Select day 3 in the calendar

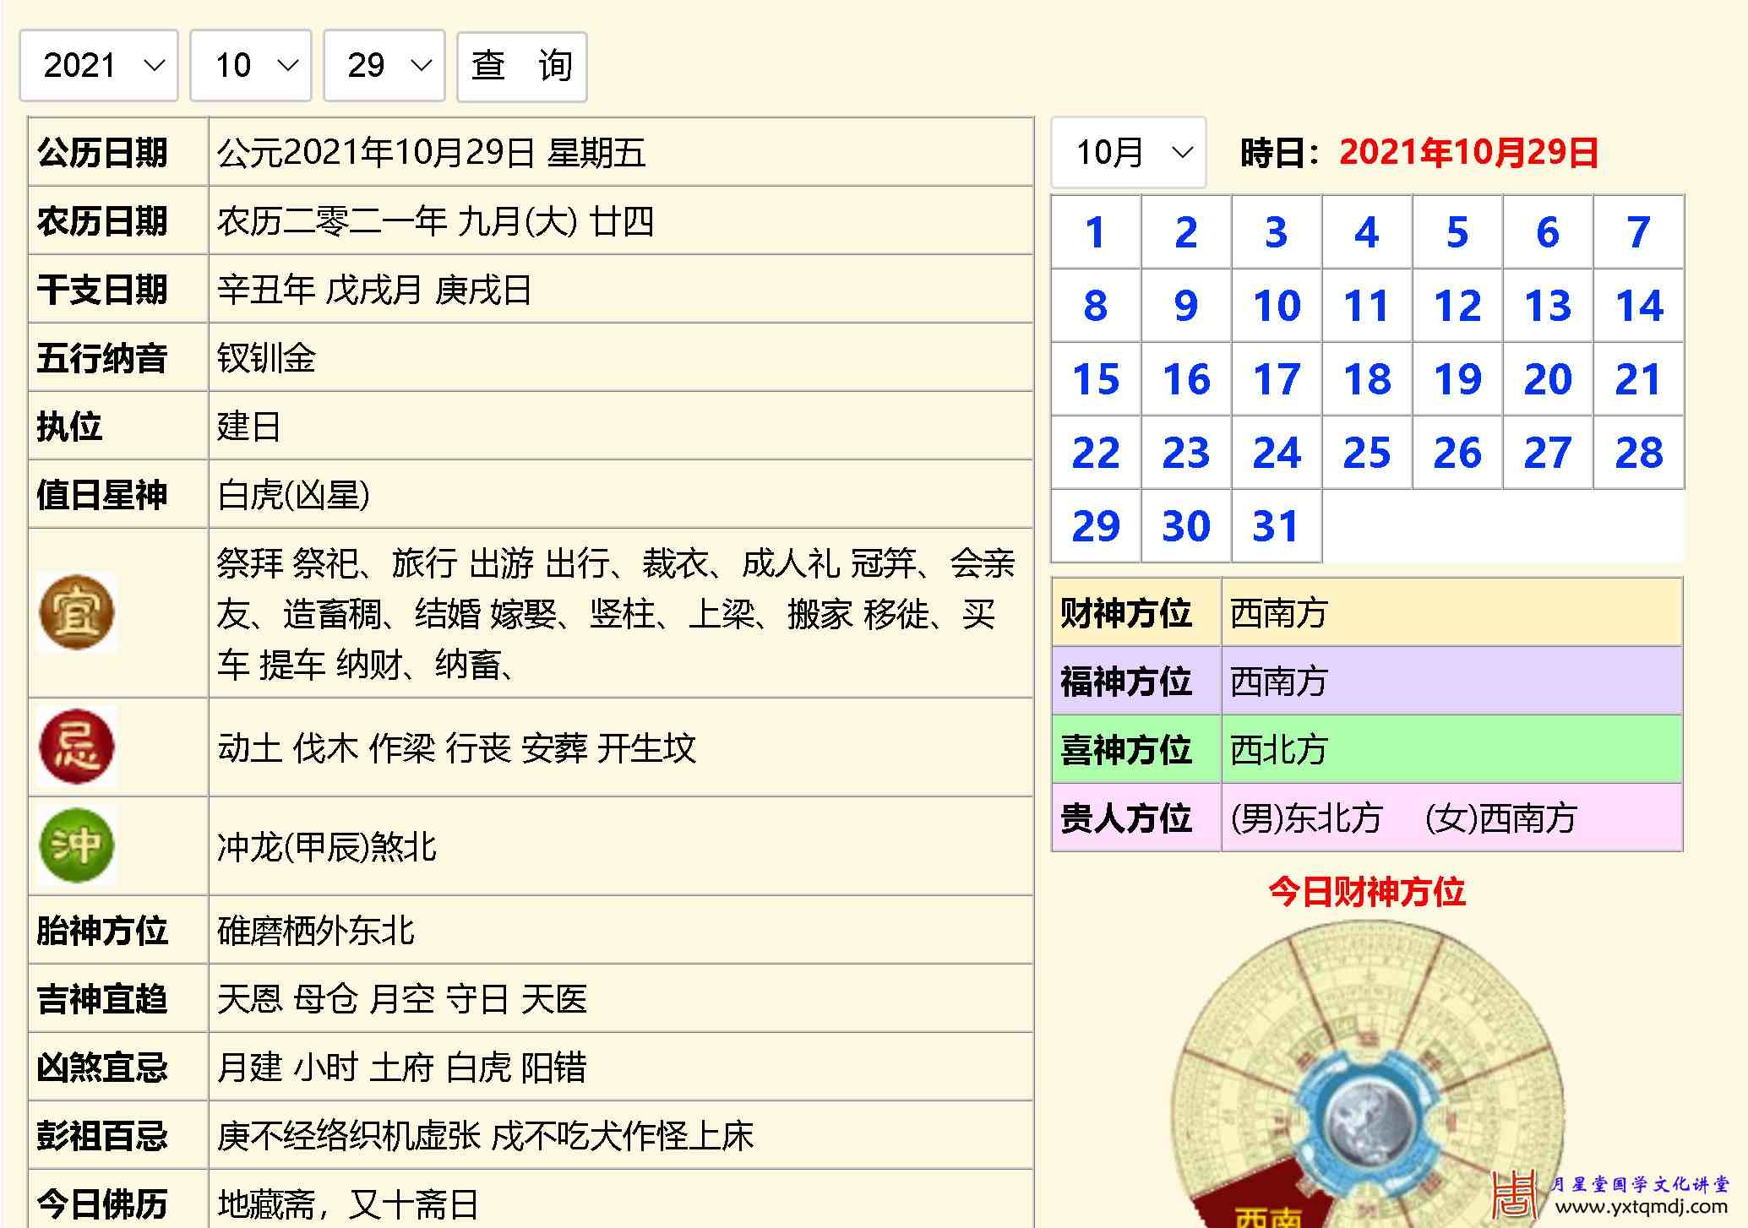click(x=1277, y=232)
